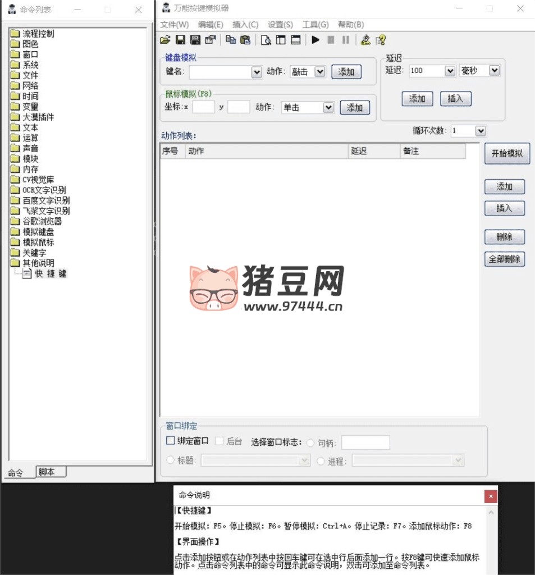Click the first floppy disk save icon

pos(181,40)
